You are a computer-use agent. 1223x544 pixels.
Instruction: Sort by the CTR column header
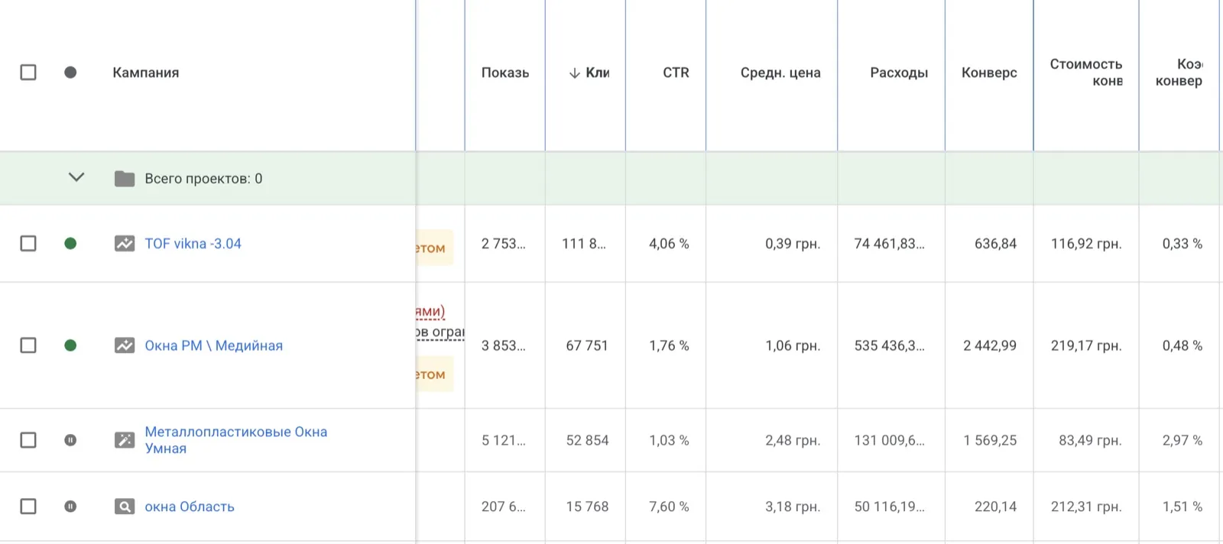(x=676, y=73)
